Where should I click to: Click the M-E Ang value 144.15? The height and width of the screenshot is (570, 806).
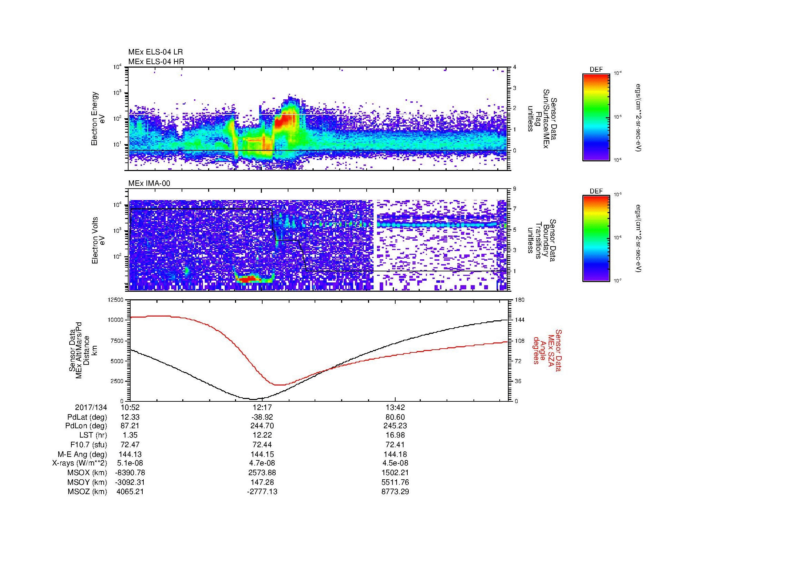(x=262, y=454)
